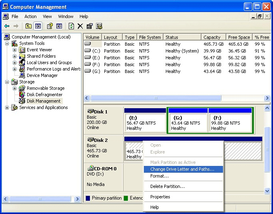Click the drive icon for volume (G:) row
Screen dimensions: 273x214
[x=88, y=71]
